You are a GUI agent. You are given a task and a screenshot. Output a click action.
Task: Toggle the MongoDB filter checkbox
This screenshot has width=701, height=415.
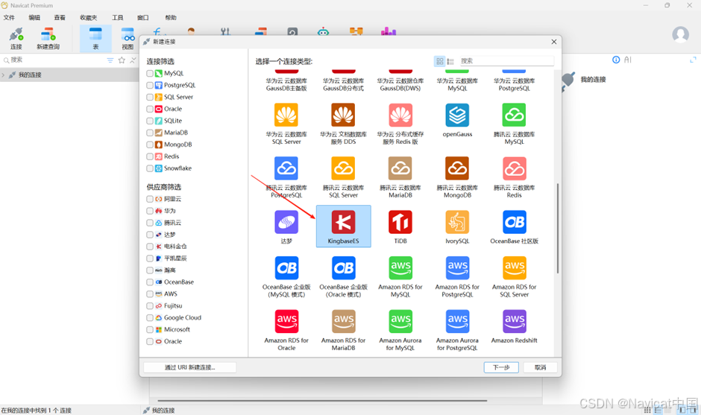[x=150, y=145]
